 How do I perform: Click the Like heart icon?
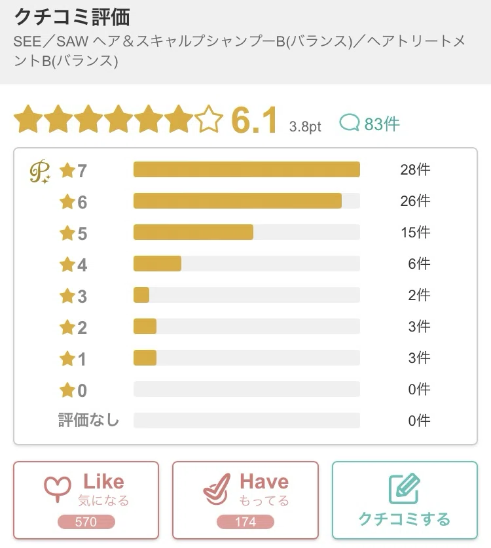58,489
